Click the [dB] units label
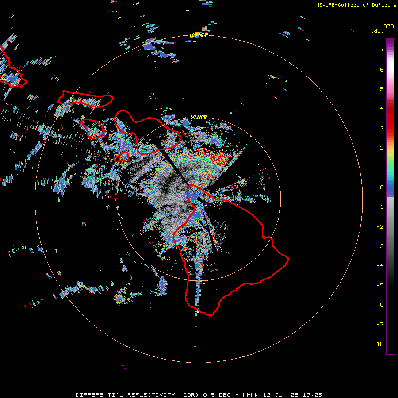The image size is (398, 398). coord(377,31)
